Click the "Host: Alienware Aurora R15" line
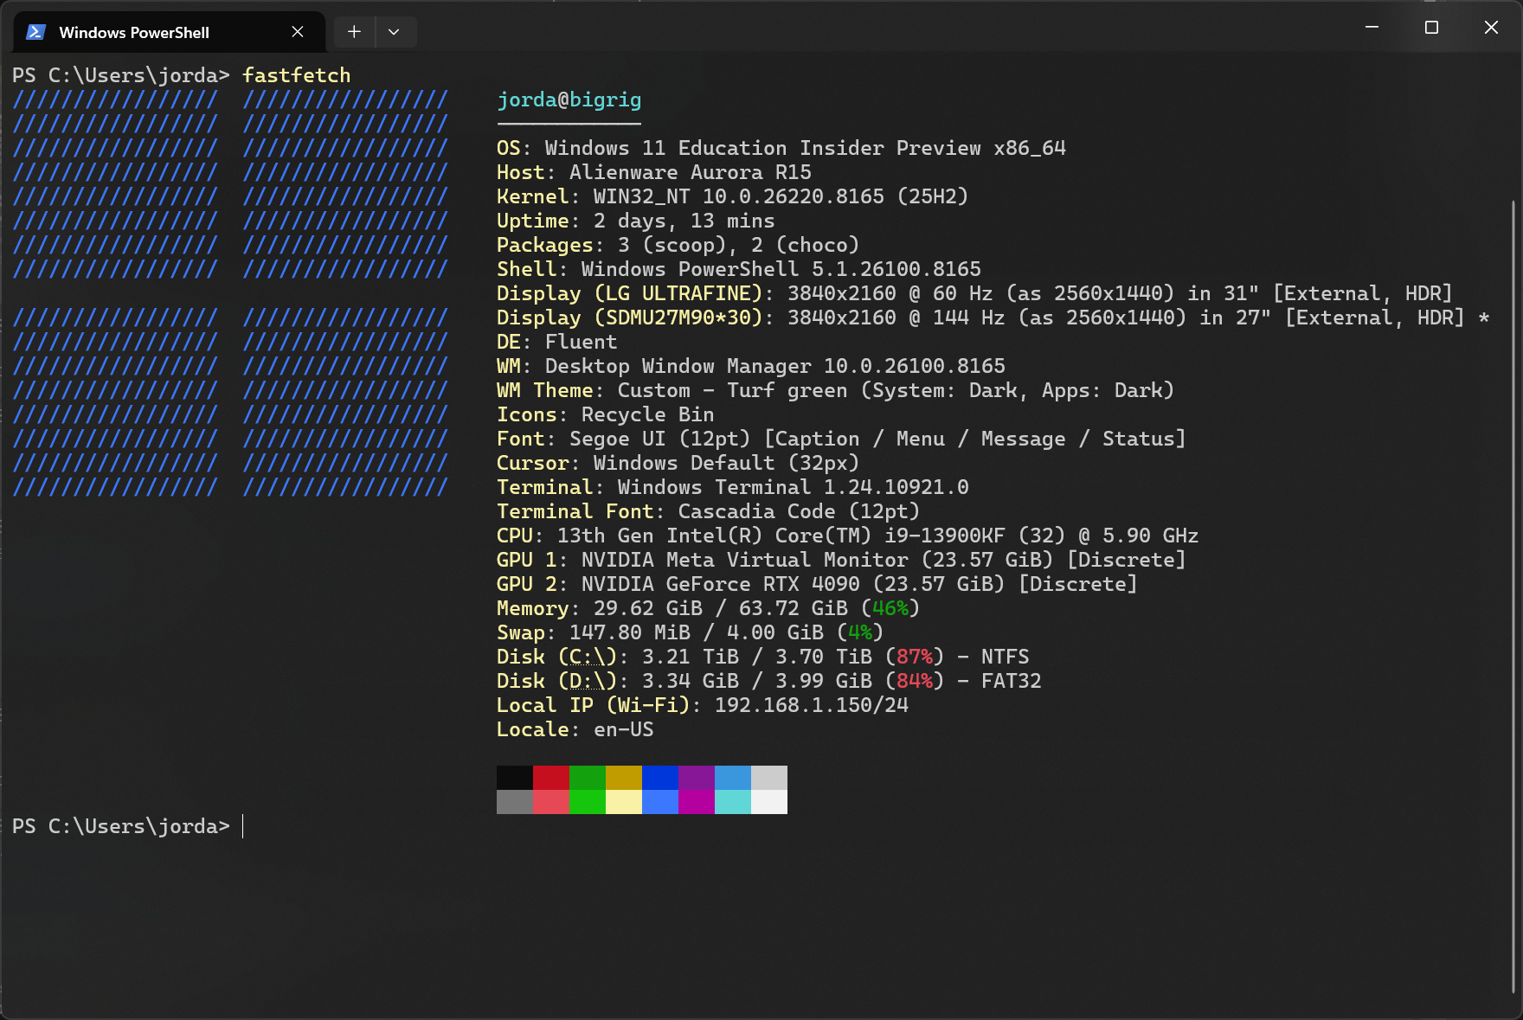This screenshot has width=1523, height=1020. pyautogui.click(x=654, y=172)
